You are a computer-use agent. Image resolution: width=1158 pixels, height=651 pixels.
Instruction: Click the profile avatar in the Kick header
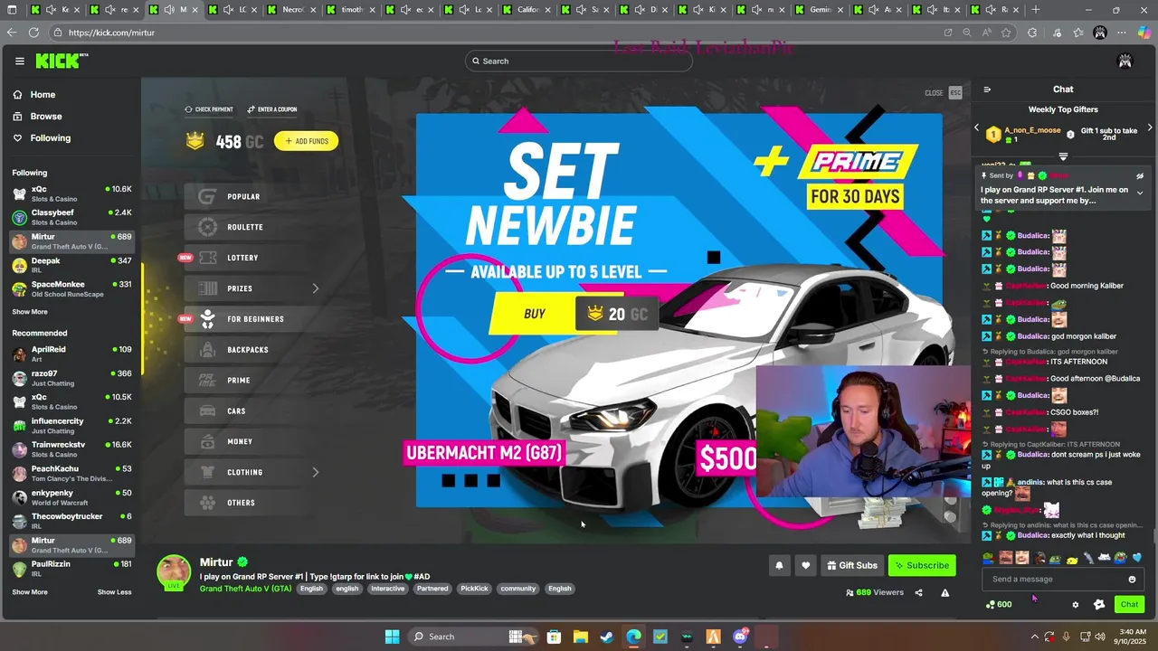click(x=1125, y=61)
